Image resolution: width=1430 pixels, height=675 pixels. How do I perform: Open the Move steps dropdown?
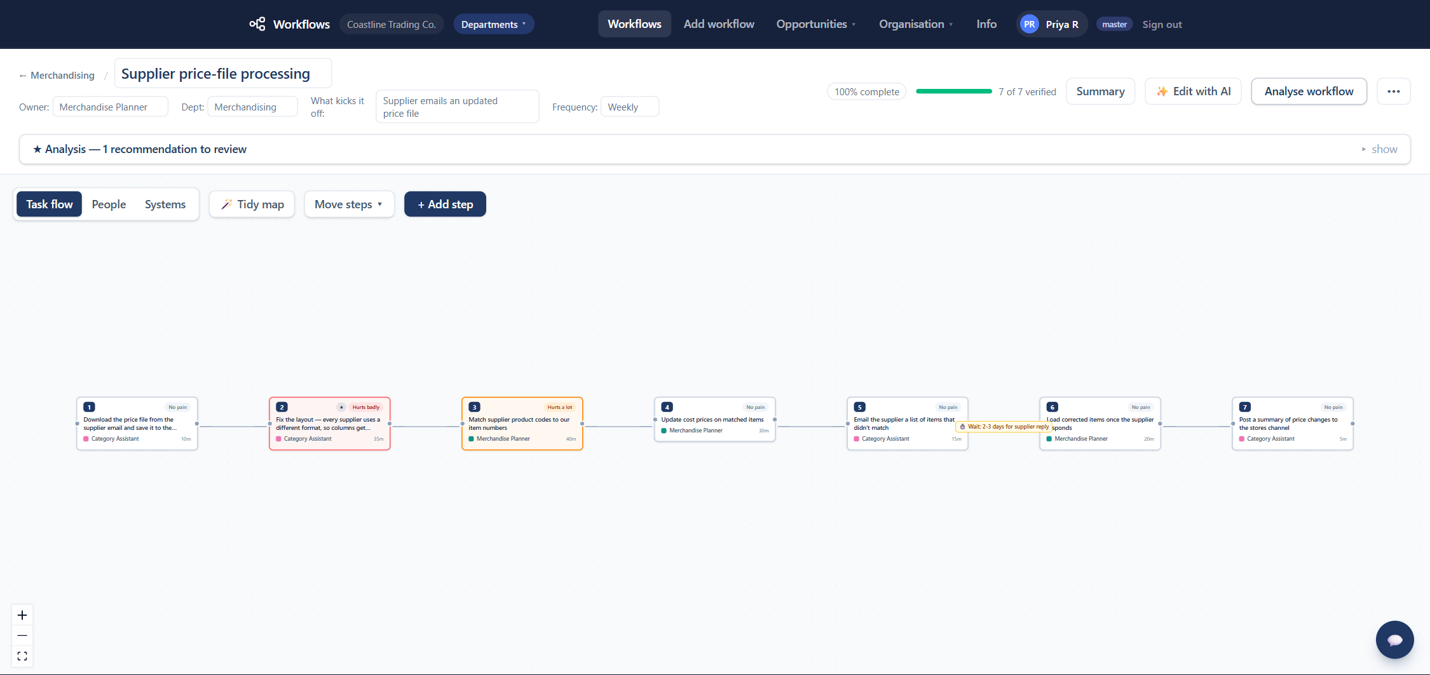coord(349,204)
